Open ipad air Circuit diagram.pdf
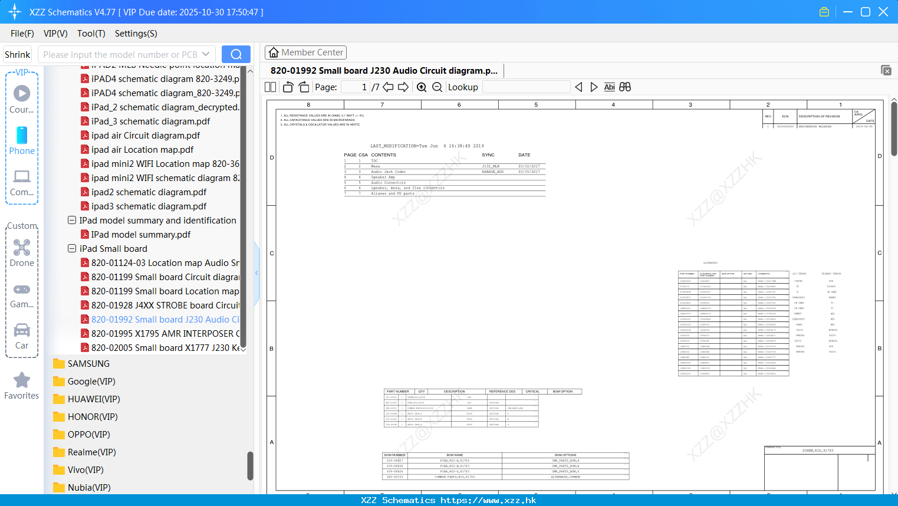 [x=140, y=135]
